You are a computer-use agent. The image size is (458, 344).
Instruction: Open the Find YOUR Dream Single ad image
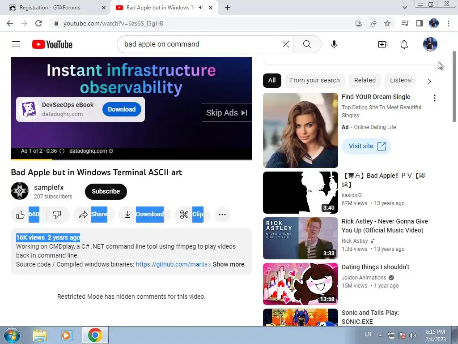point(300,130)
